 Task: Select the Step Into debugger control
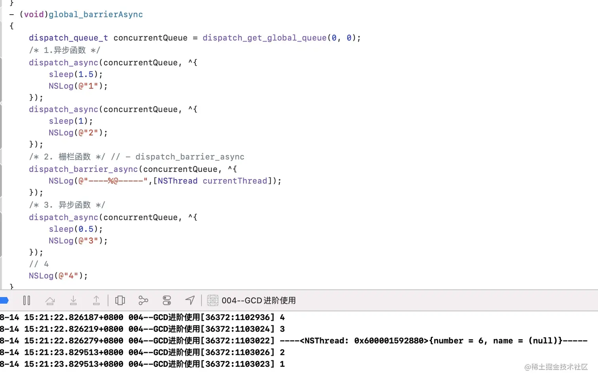[74, 300]
